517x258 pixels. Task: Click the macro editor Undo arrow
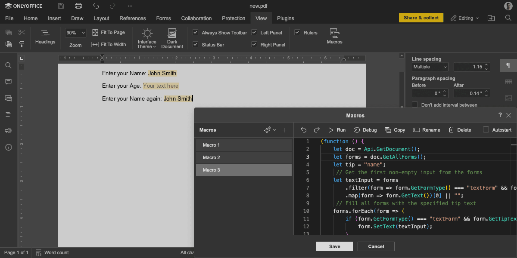304,130
